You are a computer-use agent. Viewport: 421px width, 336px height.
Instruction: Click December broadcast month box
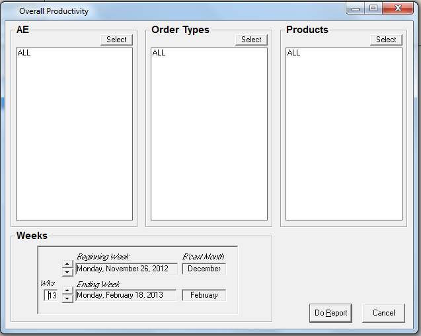pos(204,269)
